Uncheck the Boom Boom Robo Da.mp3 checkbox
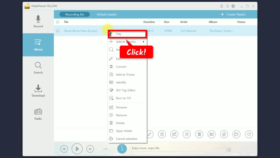 (58, 31)
